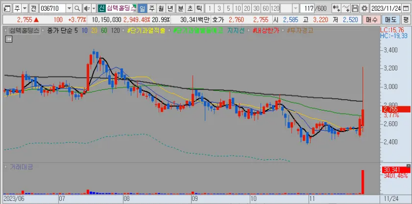
Task: Open the empty interval combo box
Action: pos(289,9)
